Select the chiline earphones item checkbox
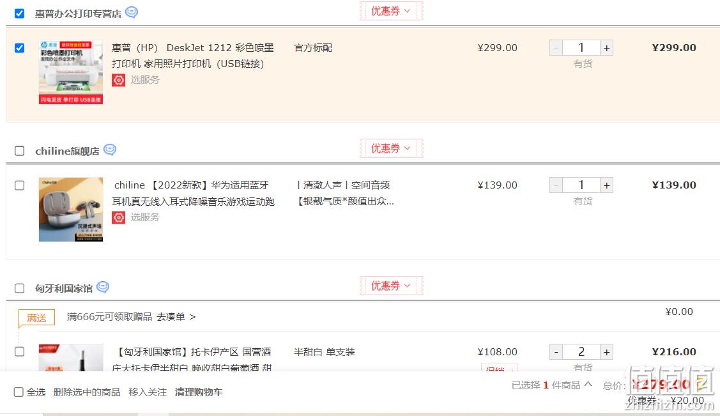The height and width of the screenshot is (416, 720). (x=19, y=185)
